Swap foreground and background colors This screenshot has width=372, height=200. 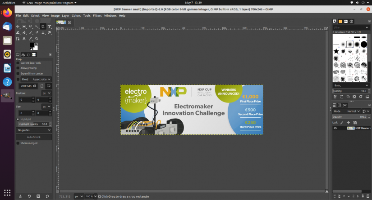coord(37,44)
